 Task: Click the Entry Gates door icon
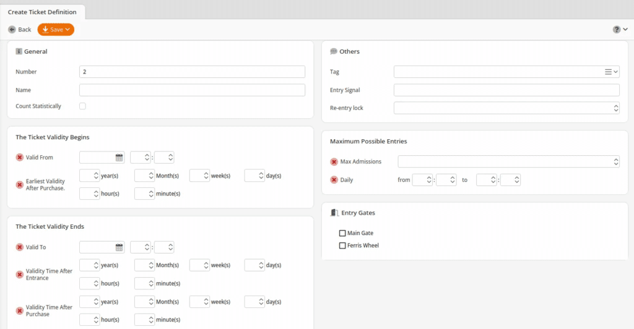(x=334, y=213)
